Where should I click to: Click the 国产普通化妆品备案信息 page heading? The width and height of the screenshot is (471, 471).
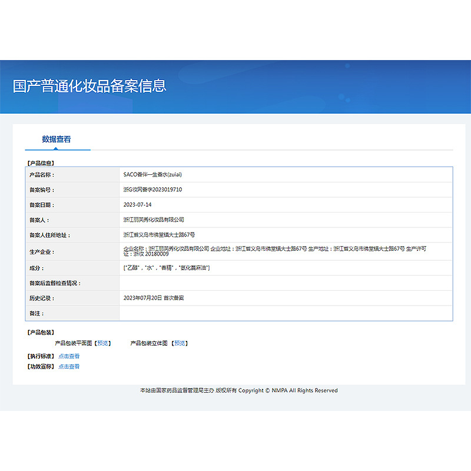pos(89,86)
